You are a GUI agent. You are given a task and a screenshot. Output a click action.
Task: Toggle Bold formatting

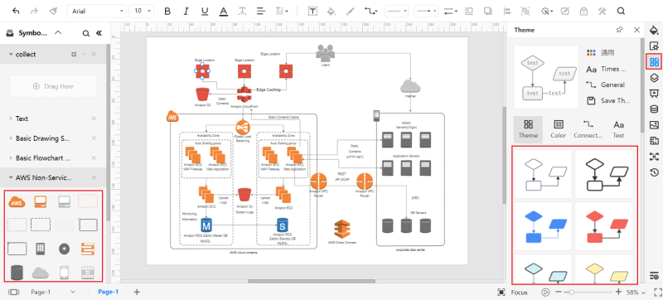tap(167, 12)
